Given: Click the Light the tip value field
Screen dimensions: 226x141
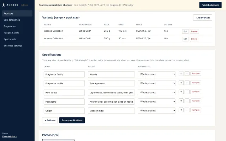Looking at the screenshot, I should [x=111, y=92].
